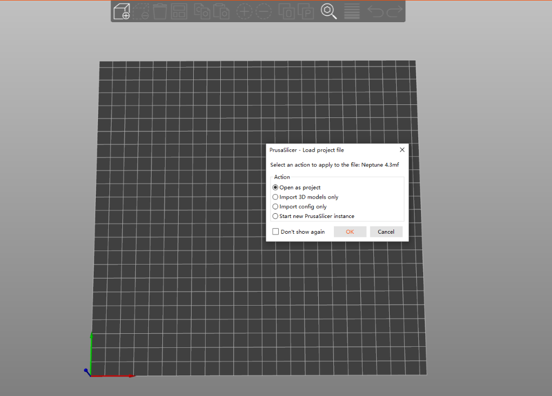Click the Add instance plus icon

[x=245, y=11]
